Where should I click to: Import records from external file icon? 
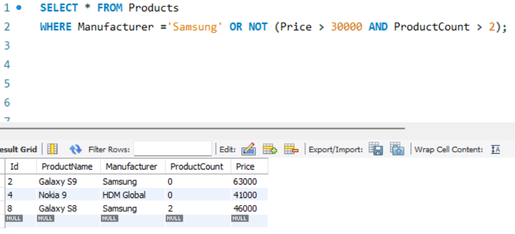click(397, 149)
